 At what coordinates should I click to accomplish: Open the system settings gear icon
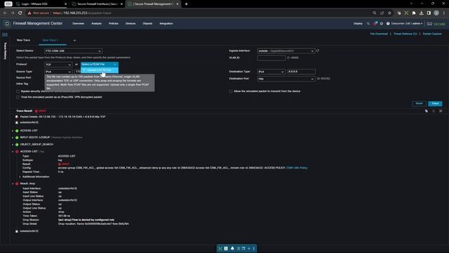382,23
